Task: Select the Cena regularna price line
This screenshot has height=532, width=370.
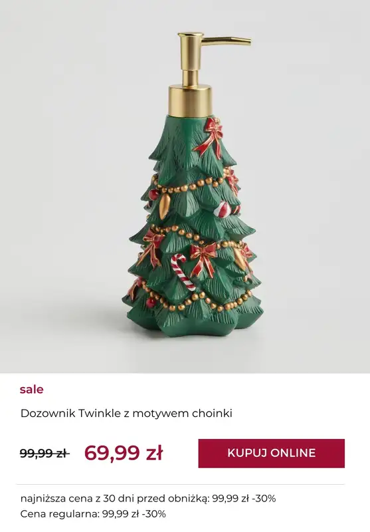Action: click(x=93, y=514)
